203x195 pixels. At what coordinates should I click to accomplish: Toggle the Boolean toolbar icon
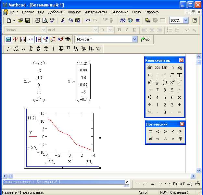45,39
